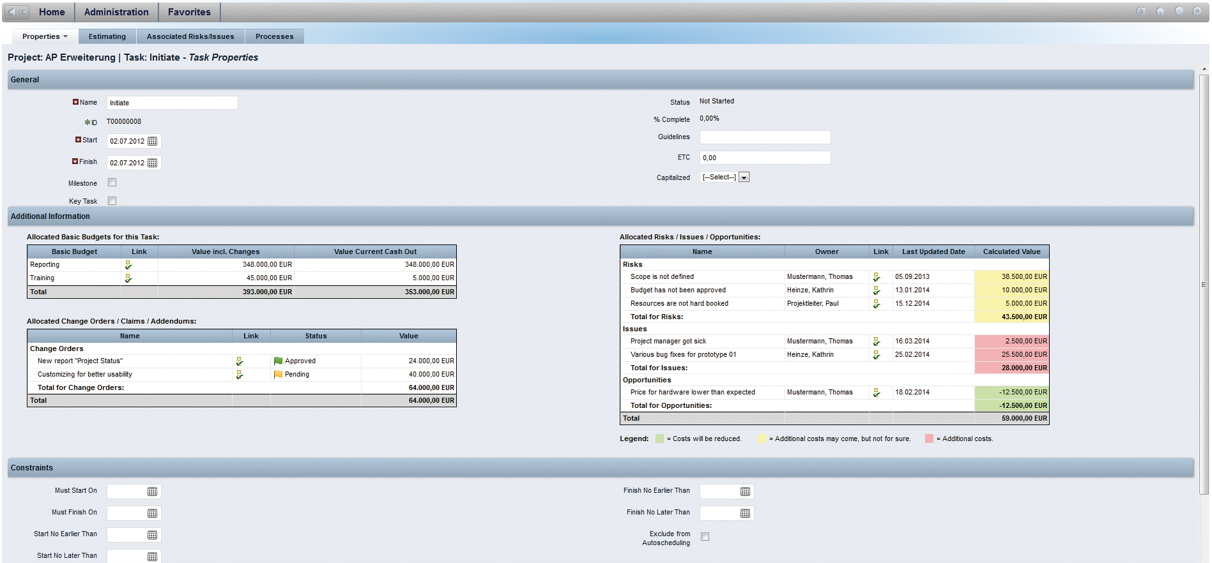This screenshot has height=563, width=1212.
Task: Click the Constraints section header
Action: click(601, 468)
